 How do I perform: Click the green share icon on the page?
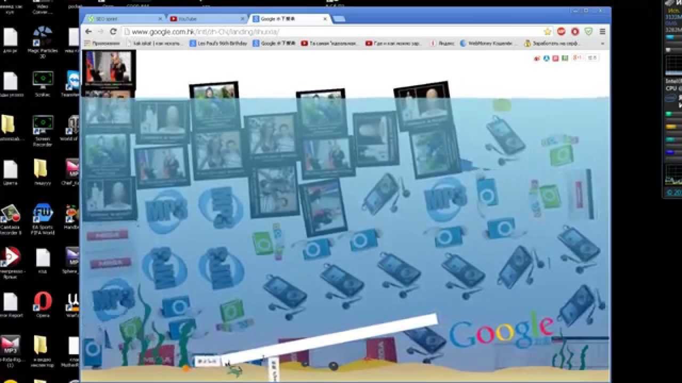(564, 58)
